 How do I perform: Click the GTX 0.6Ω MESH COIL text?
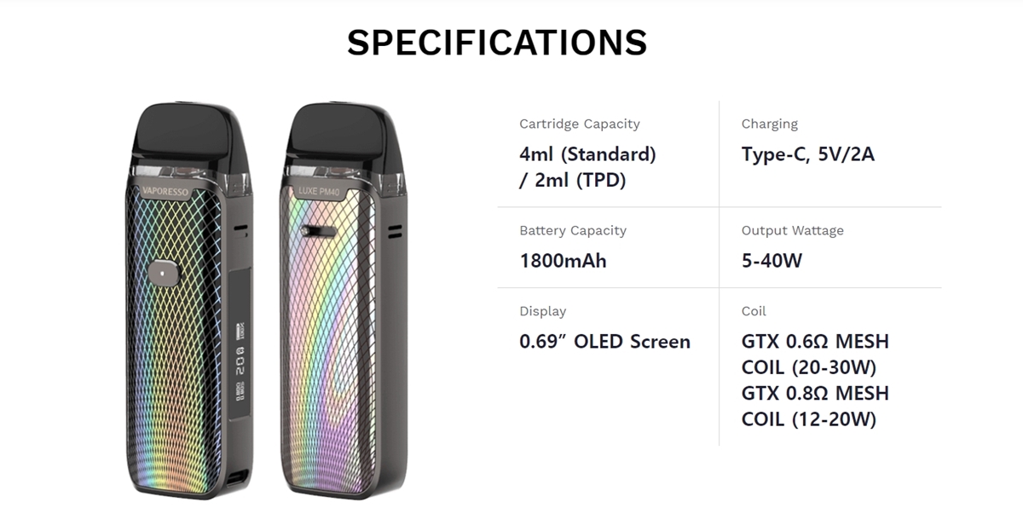coord(815,355)
